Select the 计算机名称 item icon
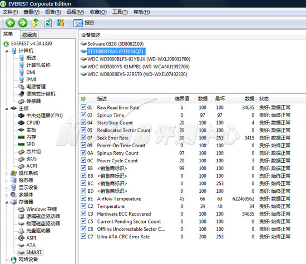The height and width of the screenshot is (264, 306). click(x=21, y=65)
